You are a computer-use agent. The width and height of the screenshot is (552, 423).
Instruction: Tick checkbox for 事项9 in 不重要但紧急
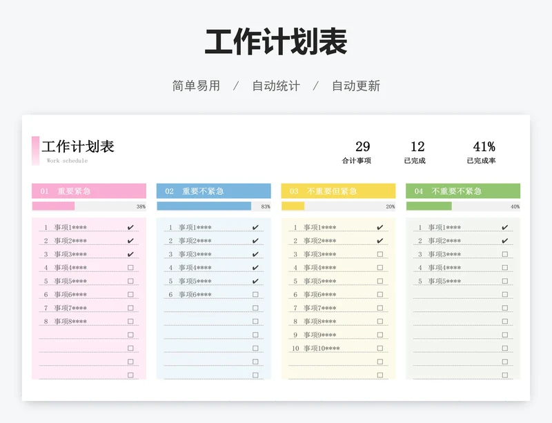(x=380, y=335)
